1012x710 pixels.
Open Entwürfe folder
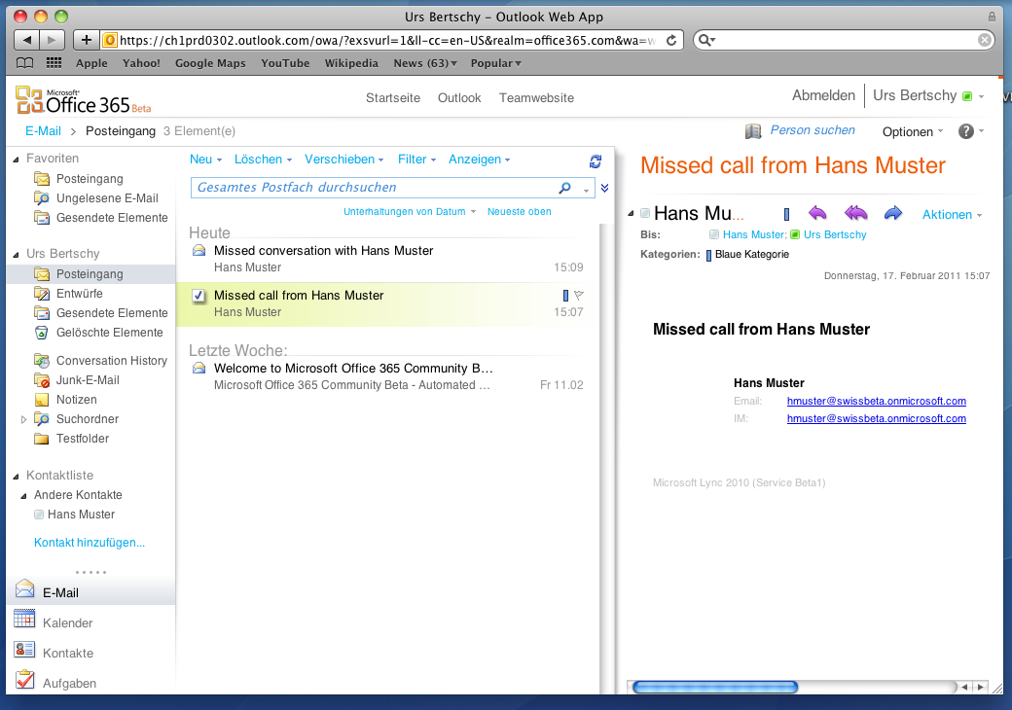tap(79, 294)
